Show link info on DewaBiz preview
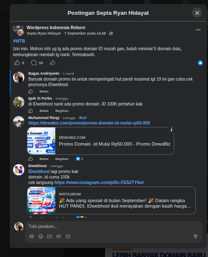The height and width of the screenshot is (257, 208). 172,130
